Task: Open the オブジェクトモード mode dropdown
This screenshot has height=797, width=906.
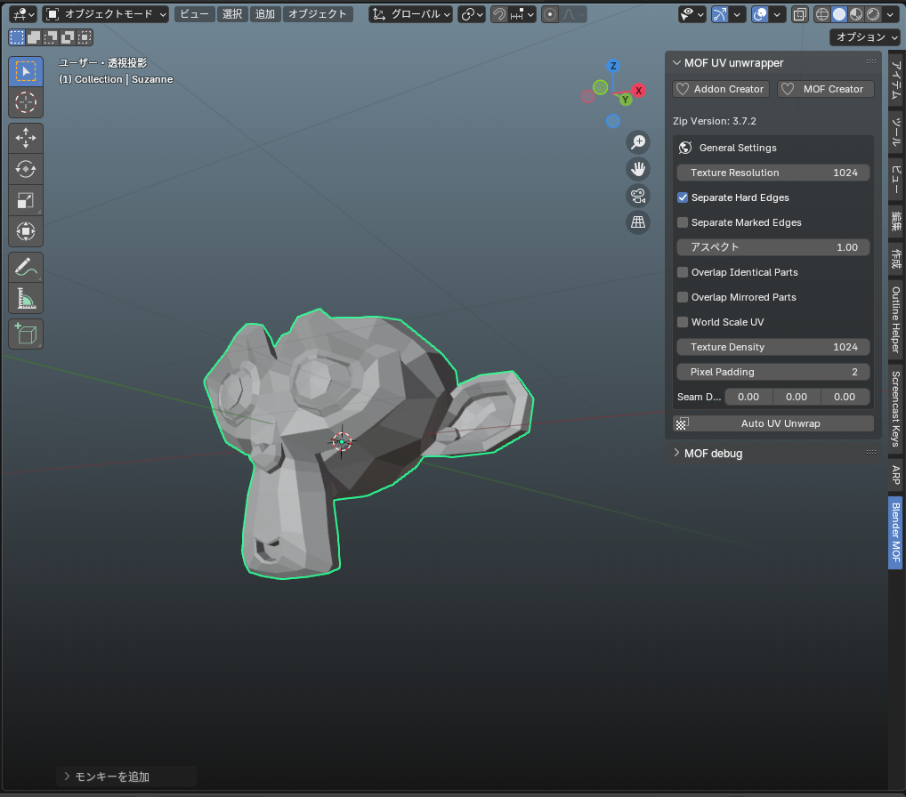Action: (106, 14)
